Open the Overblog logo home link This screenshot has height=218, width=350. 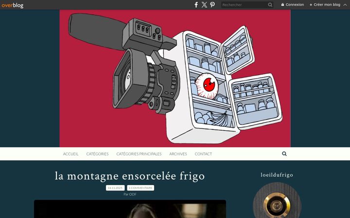click(x=12, y=5)
